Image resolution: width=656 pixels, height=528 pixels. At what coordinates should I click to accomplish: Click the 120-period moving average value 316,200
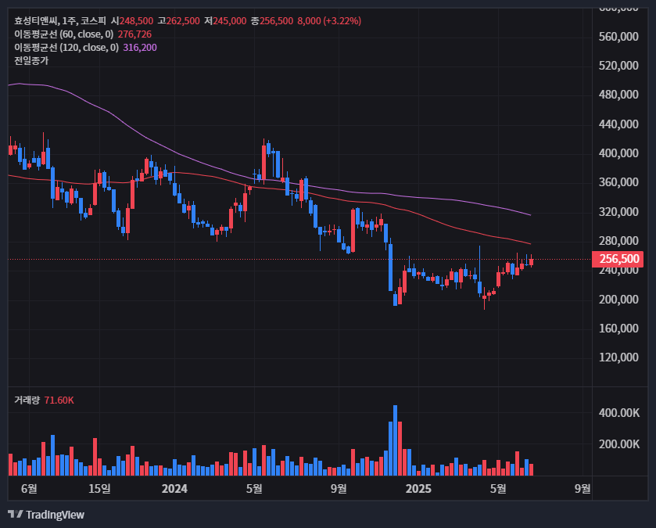click(x=140, y=48)
